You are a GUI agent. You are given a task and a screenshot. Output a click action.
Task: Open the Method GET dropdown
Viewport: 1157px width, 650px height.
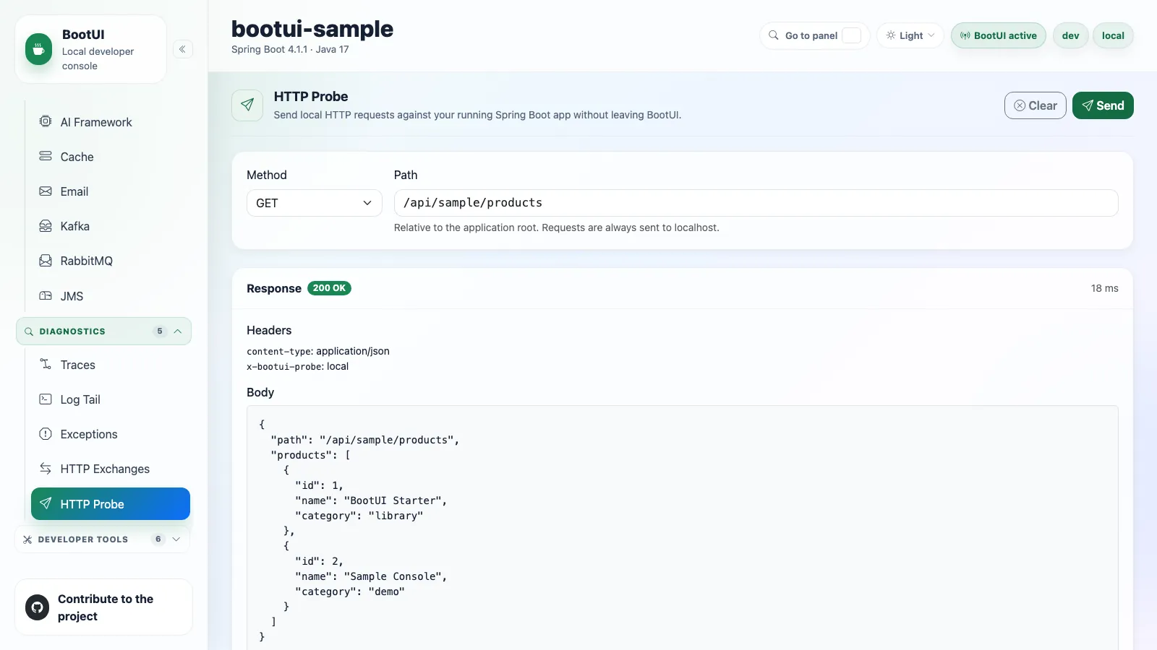tap(315, 203)
